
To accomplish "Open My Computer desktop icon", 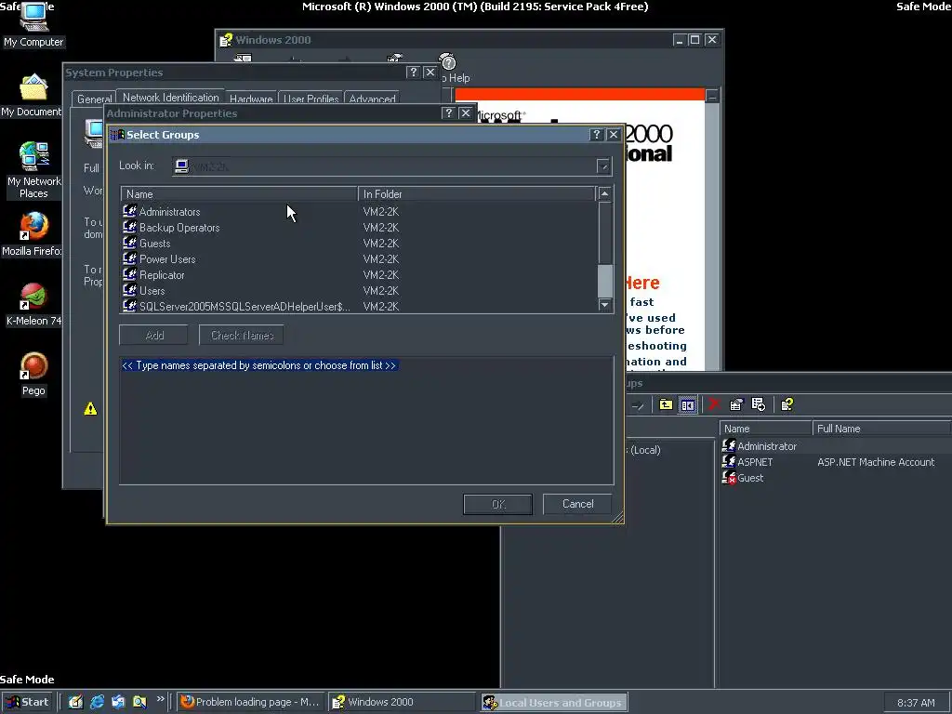I will click(x=33, y=25).
